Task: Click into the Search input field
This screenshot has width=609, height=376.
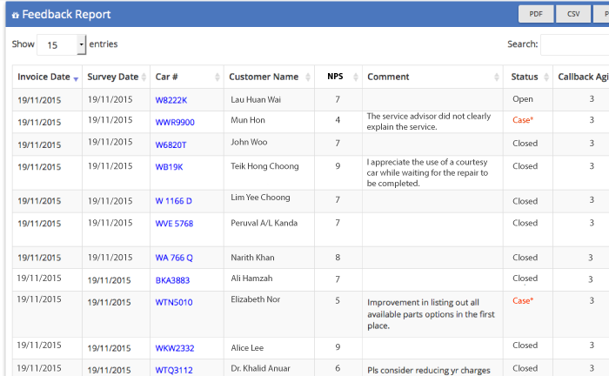Action: [575, 44]
